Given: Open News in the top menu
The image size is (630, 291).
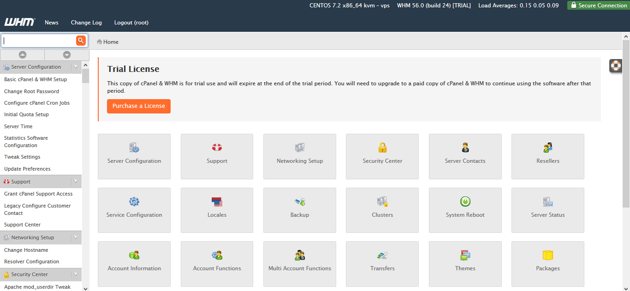Looking at the screenshot, I should [52, 23].
